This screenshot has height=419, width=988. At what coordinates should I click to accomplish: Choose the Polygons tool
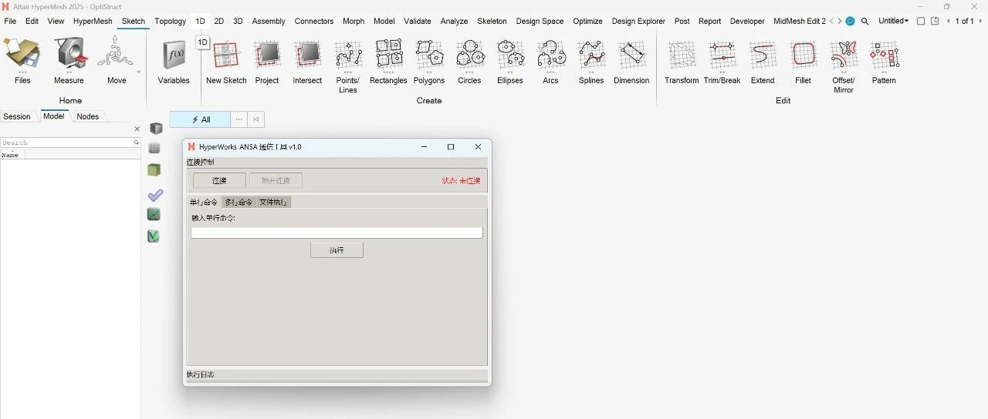click(429, 62)
